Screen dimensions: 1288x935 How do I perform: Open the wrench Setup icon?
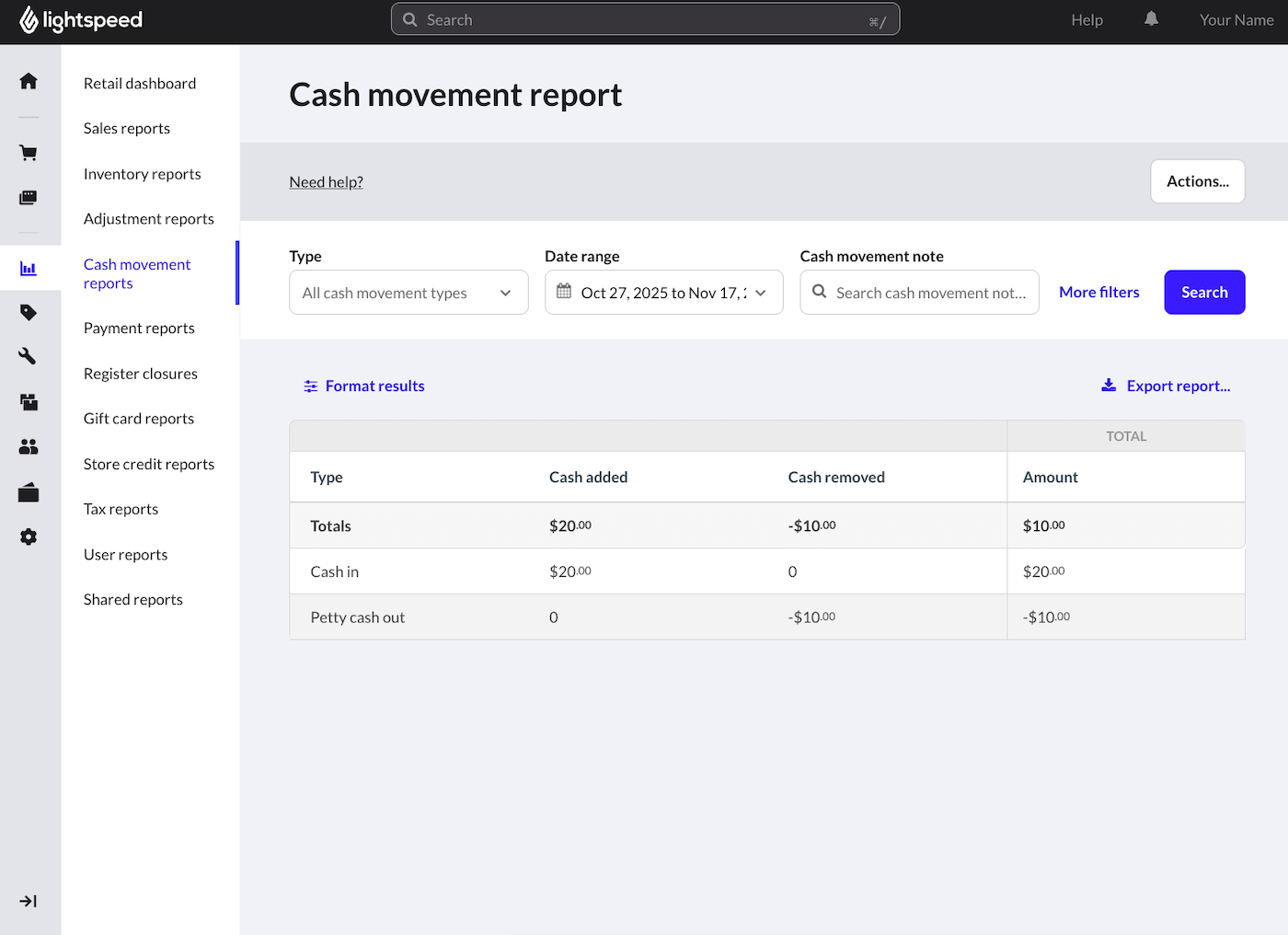point(29,356)
